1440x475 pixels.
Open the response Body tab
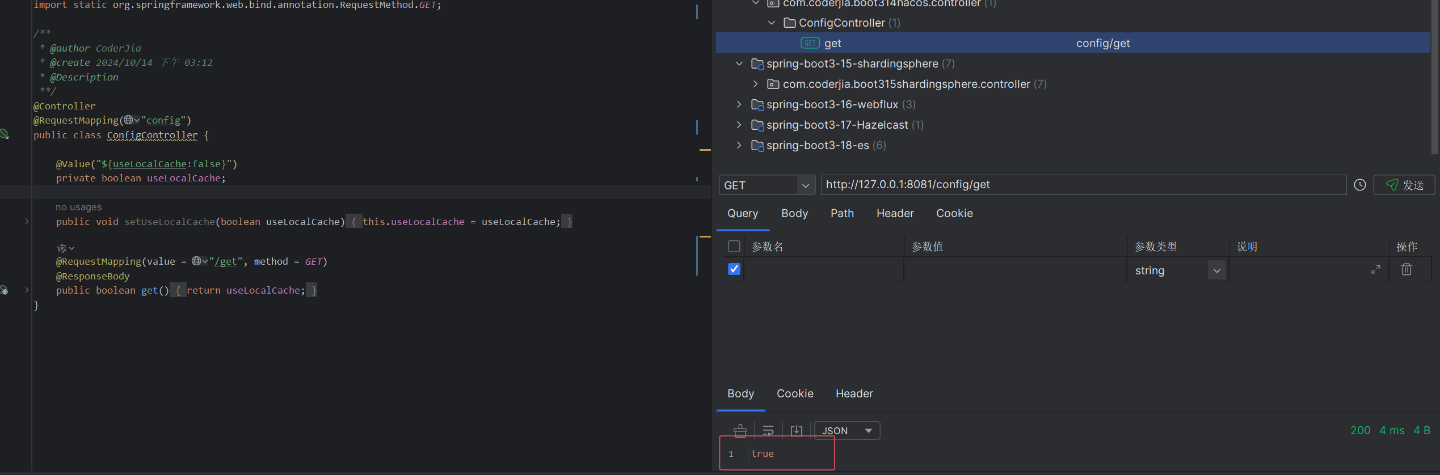point(740,393)
